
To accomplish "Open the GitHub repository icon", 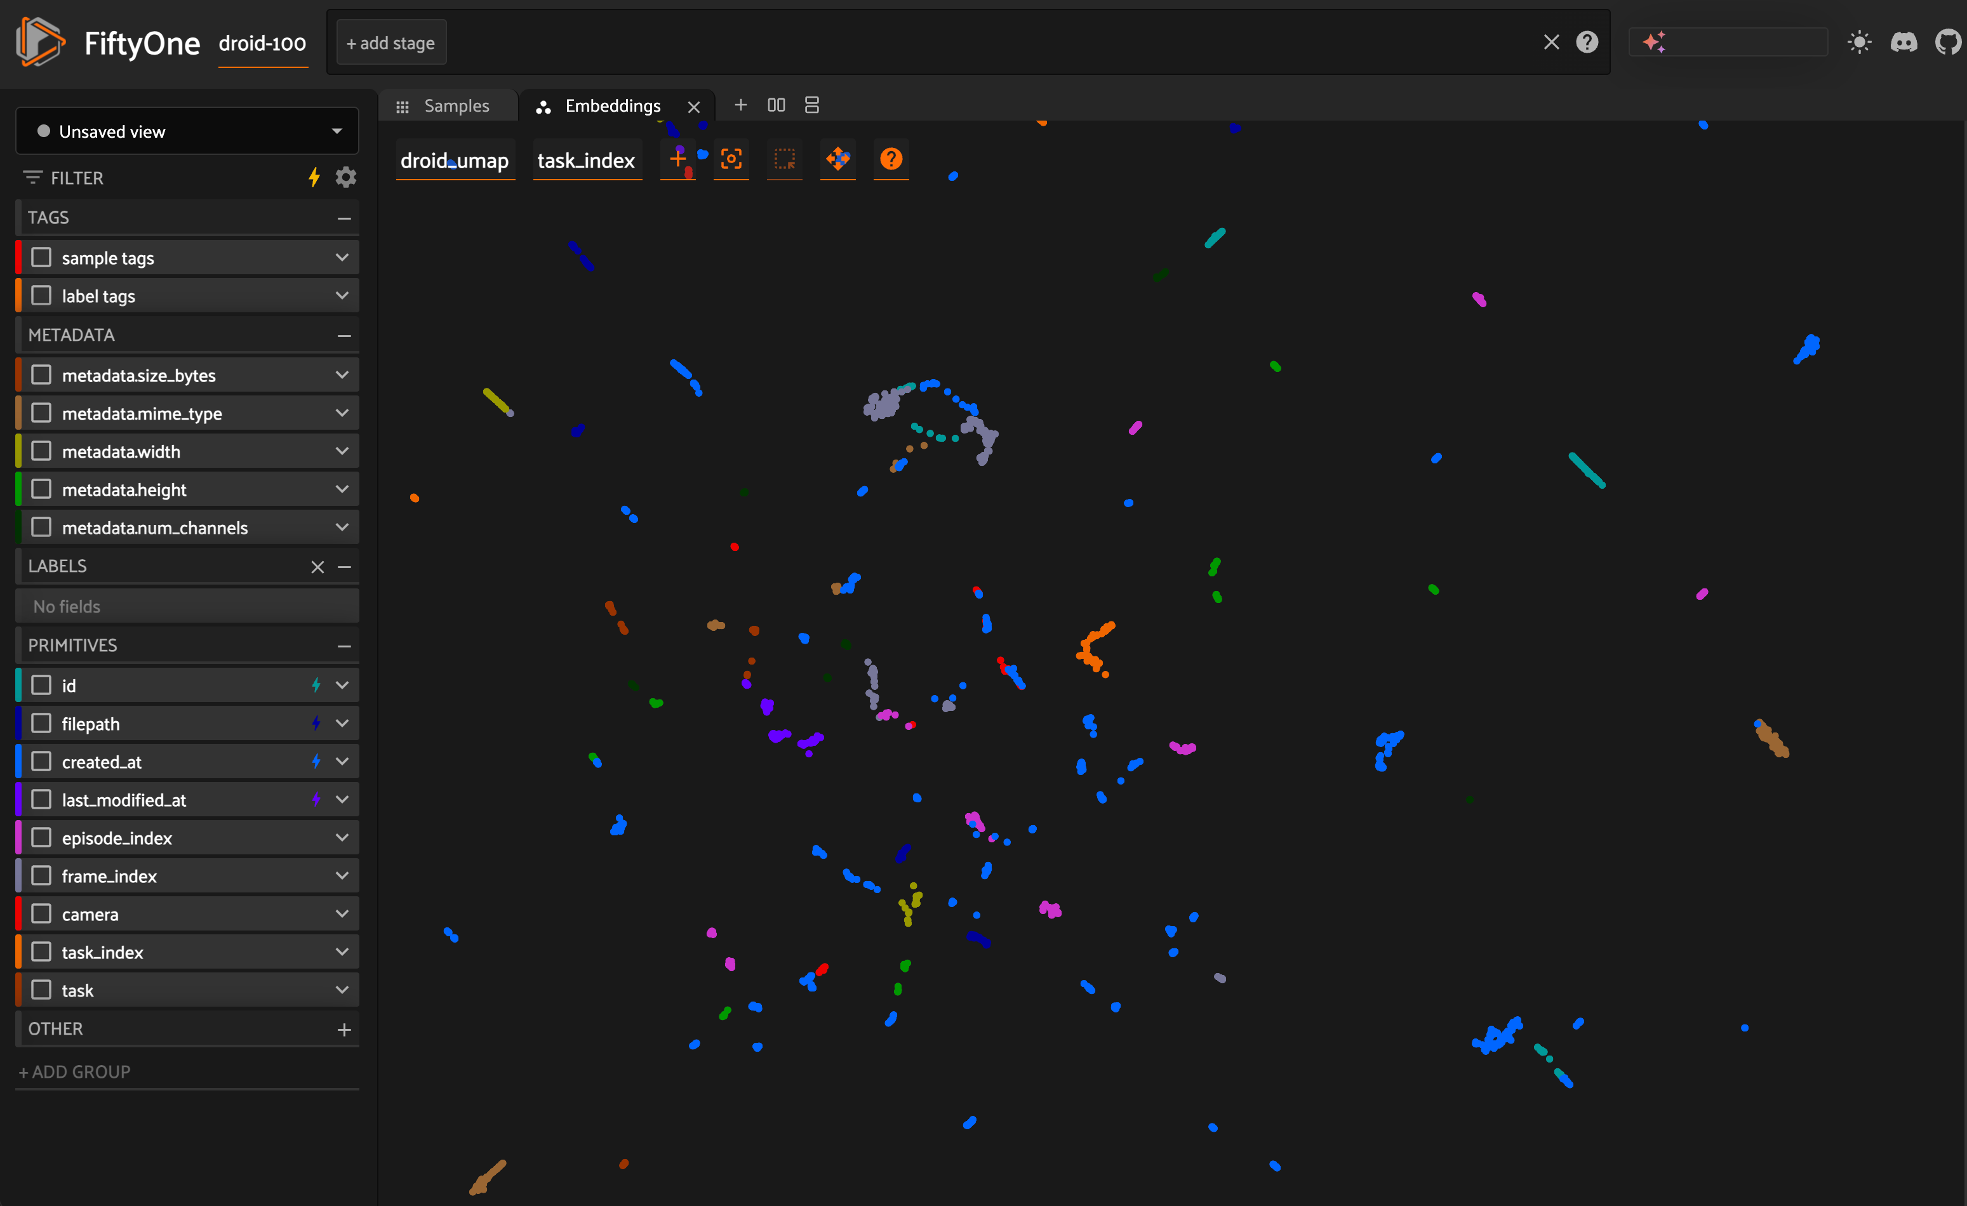I will click(x=1949, y=43).
